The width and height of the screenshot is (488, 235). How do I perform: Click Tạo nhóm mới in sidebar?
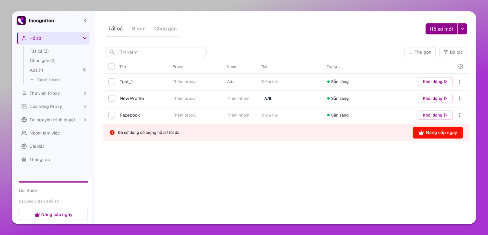[x=49, y=80]
